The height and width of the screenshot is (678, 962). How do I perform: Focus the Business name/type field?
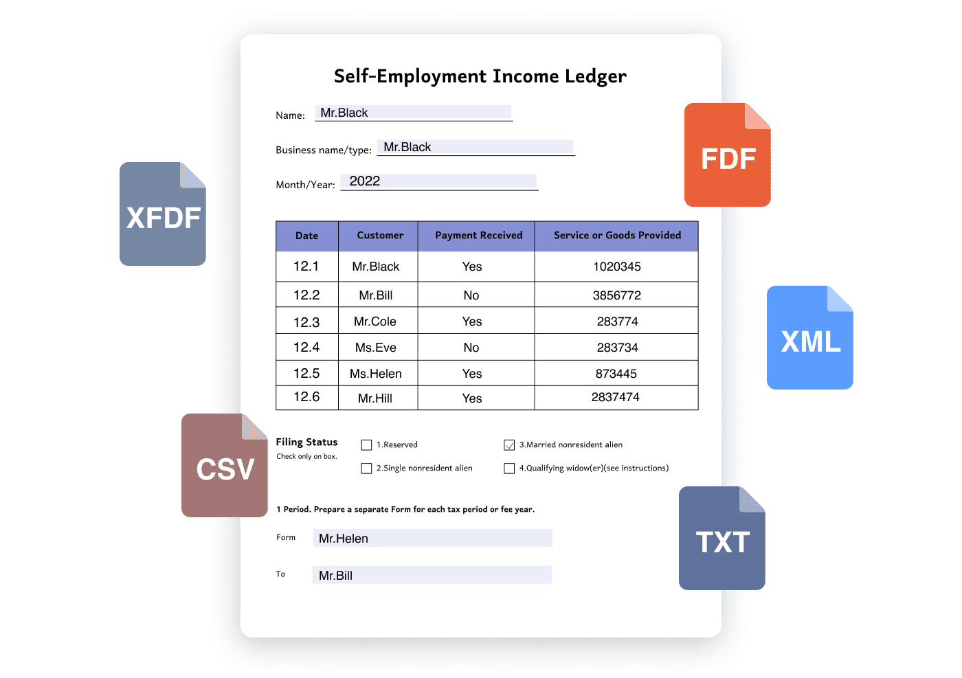[475, 147]
